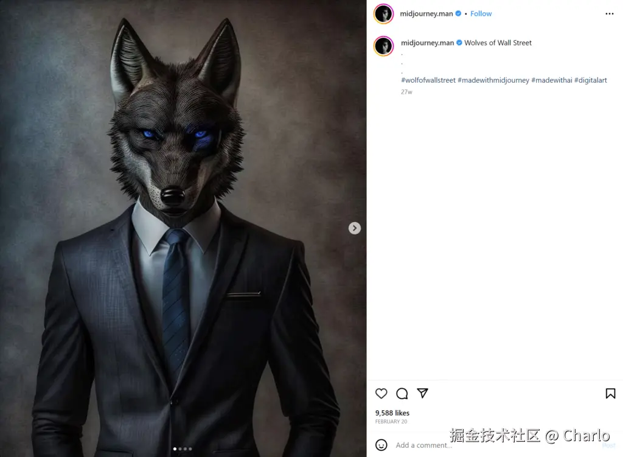This screenshot has height=457, width=623.
Task: Open the FEBRUARY 20 post date
Action: coord(391,421)
